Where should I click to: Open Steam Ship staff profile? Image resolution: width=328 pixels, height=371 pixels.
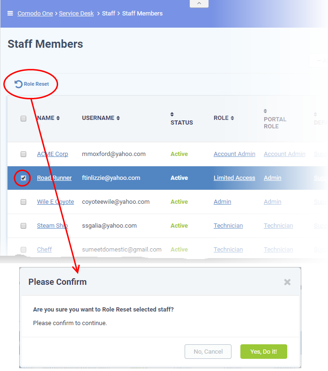52,226
